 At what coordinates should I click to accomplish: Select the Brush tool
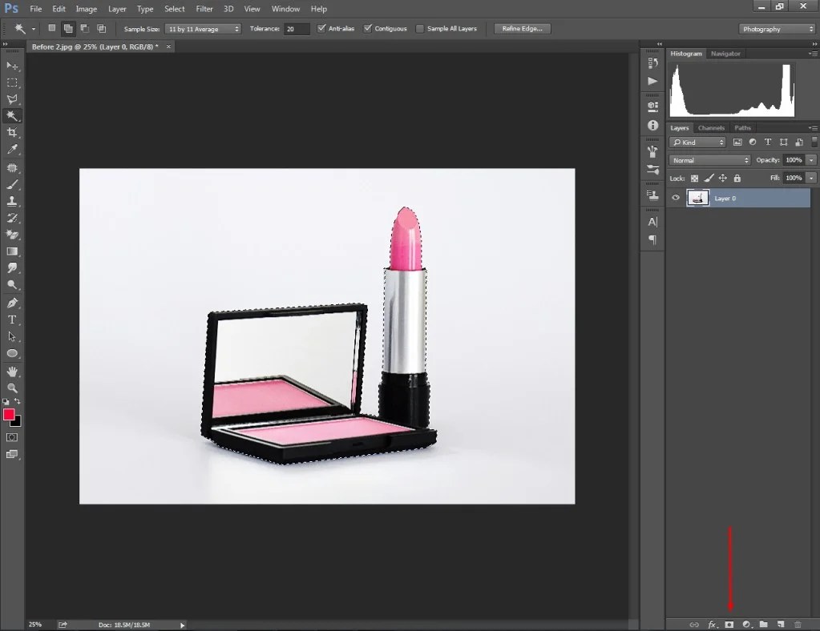click(x=12, y=184)
